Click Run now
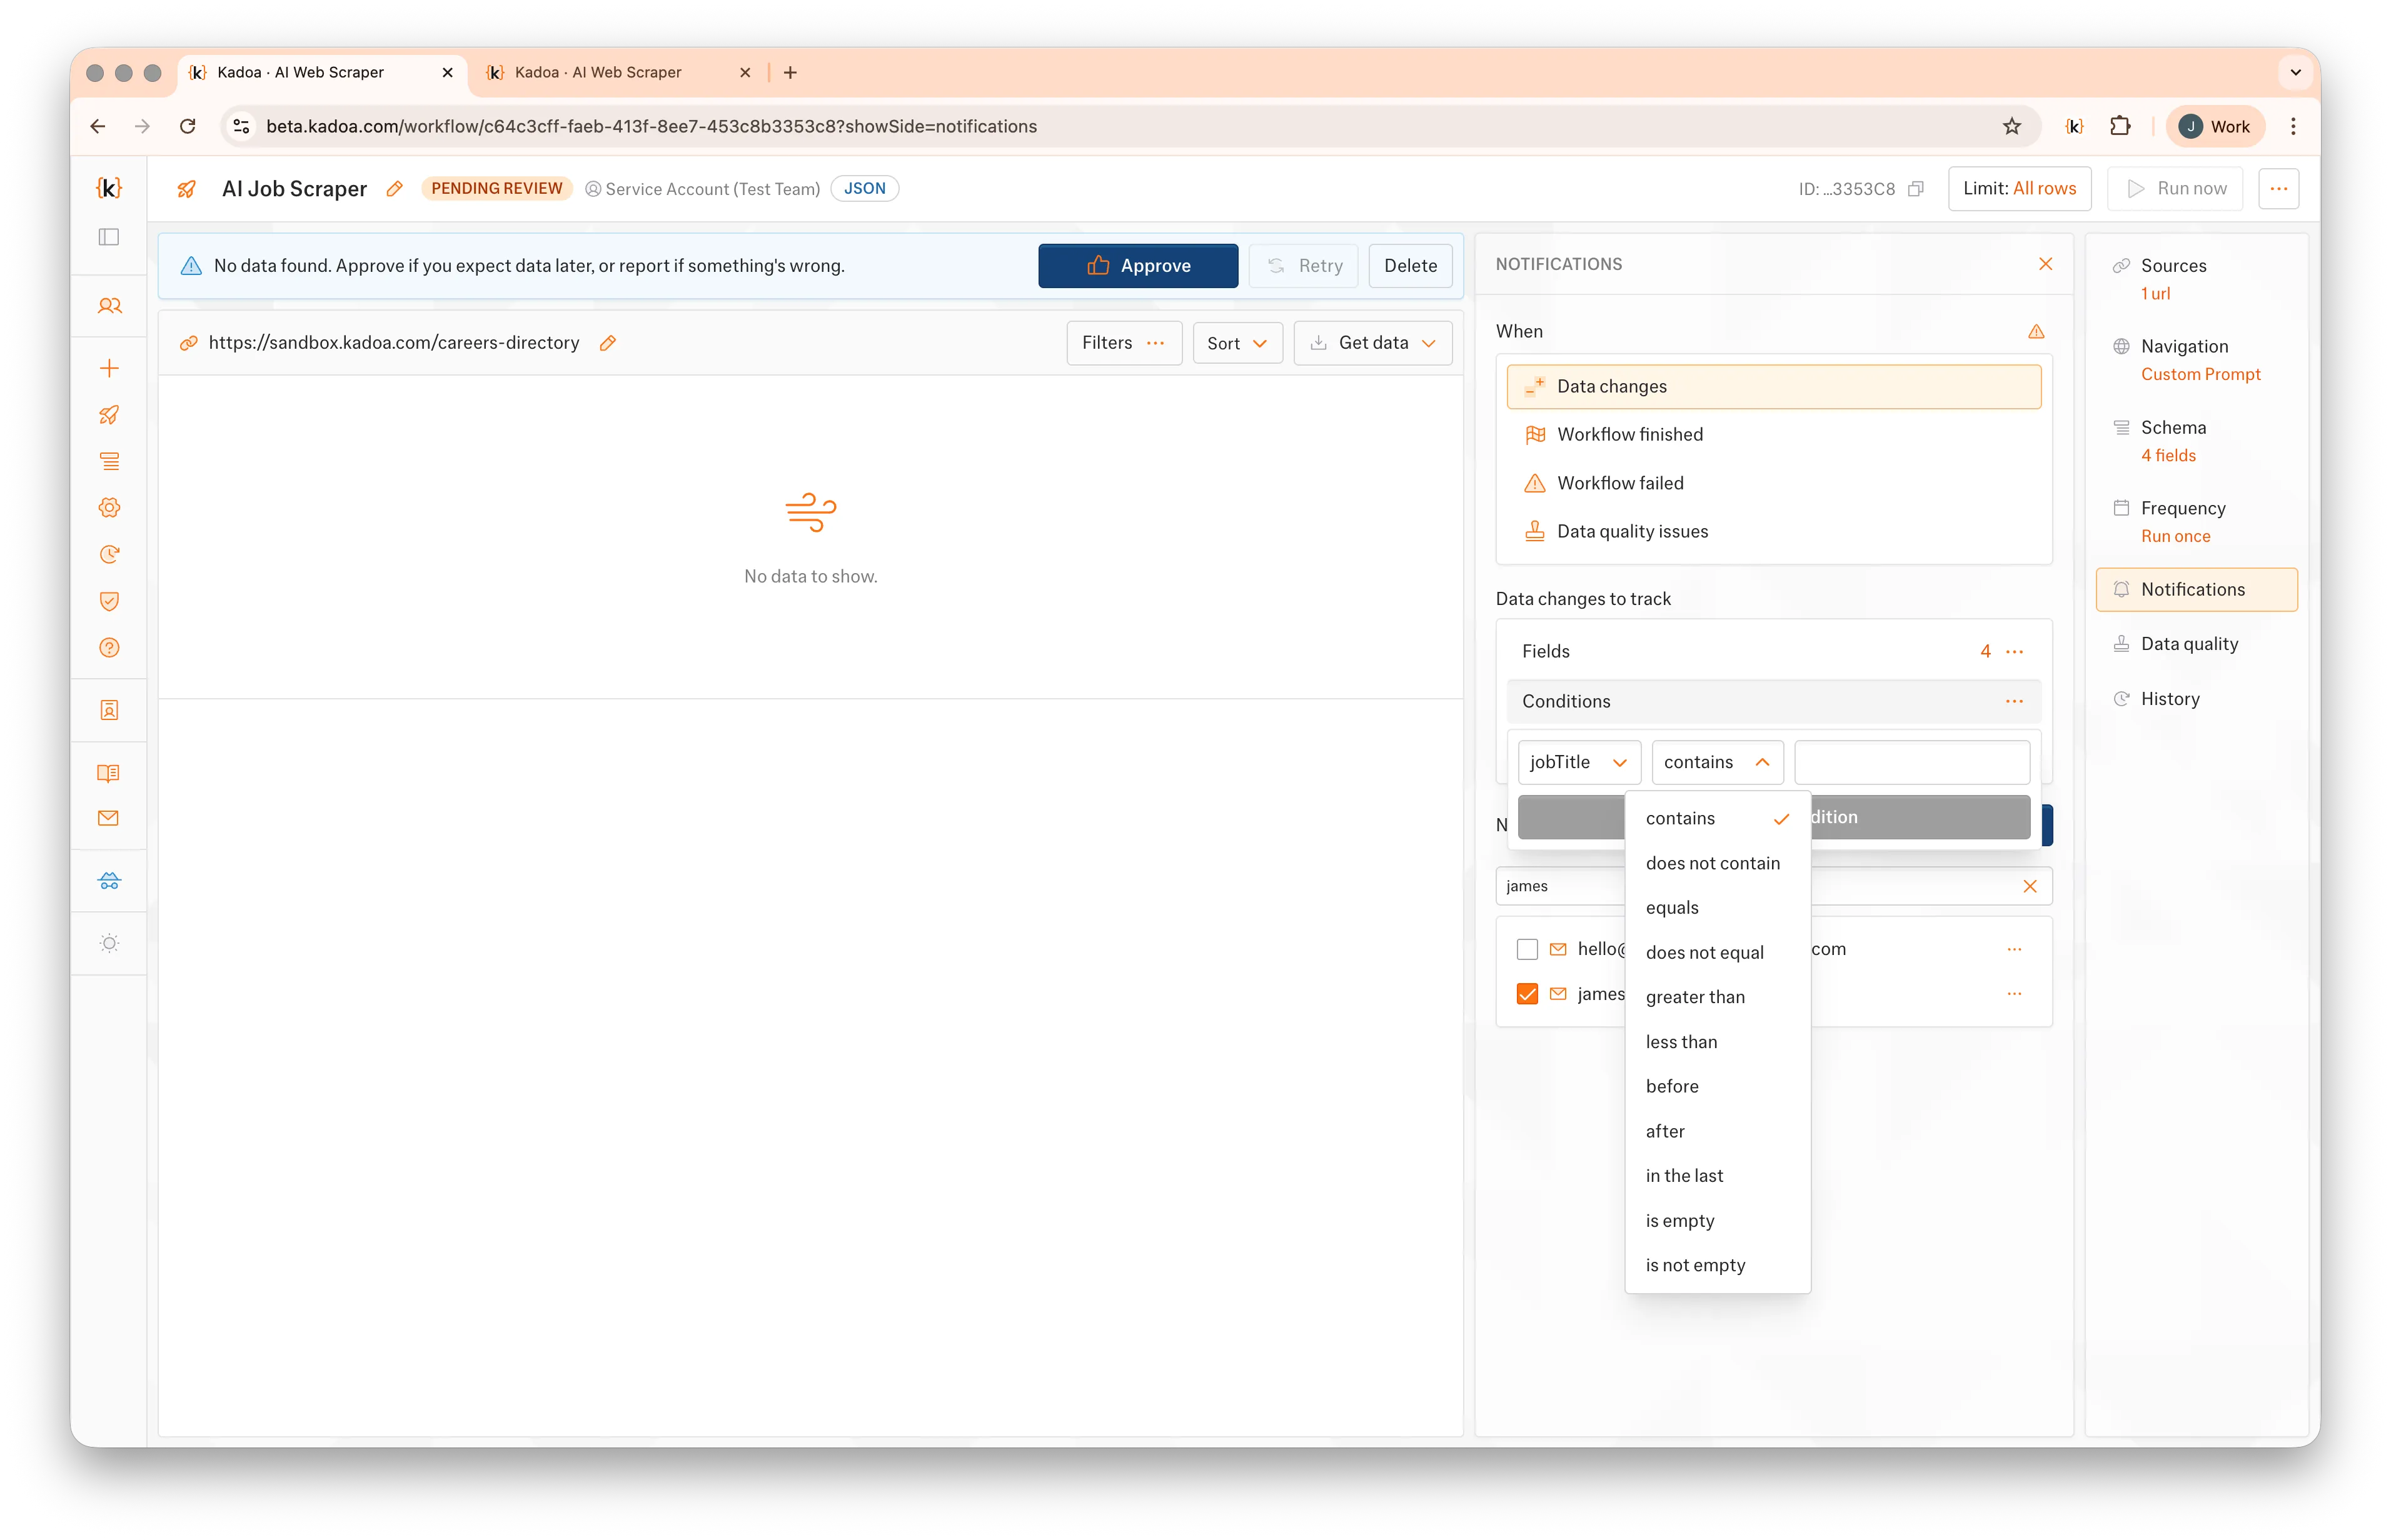2391x1540 pixels. 2175,188
